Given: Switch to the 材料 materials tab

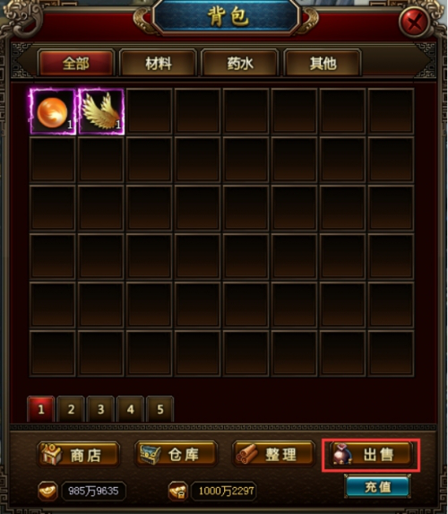Looking at the screenshot, I should (x=159, y=63).
